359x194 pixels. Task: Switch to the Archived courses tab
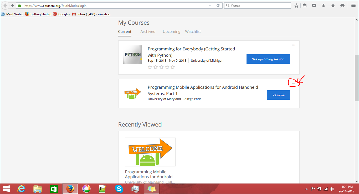click(148, 31)
